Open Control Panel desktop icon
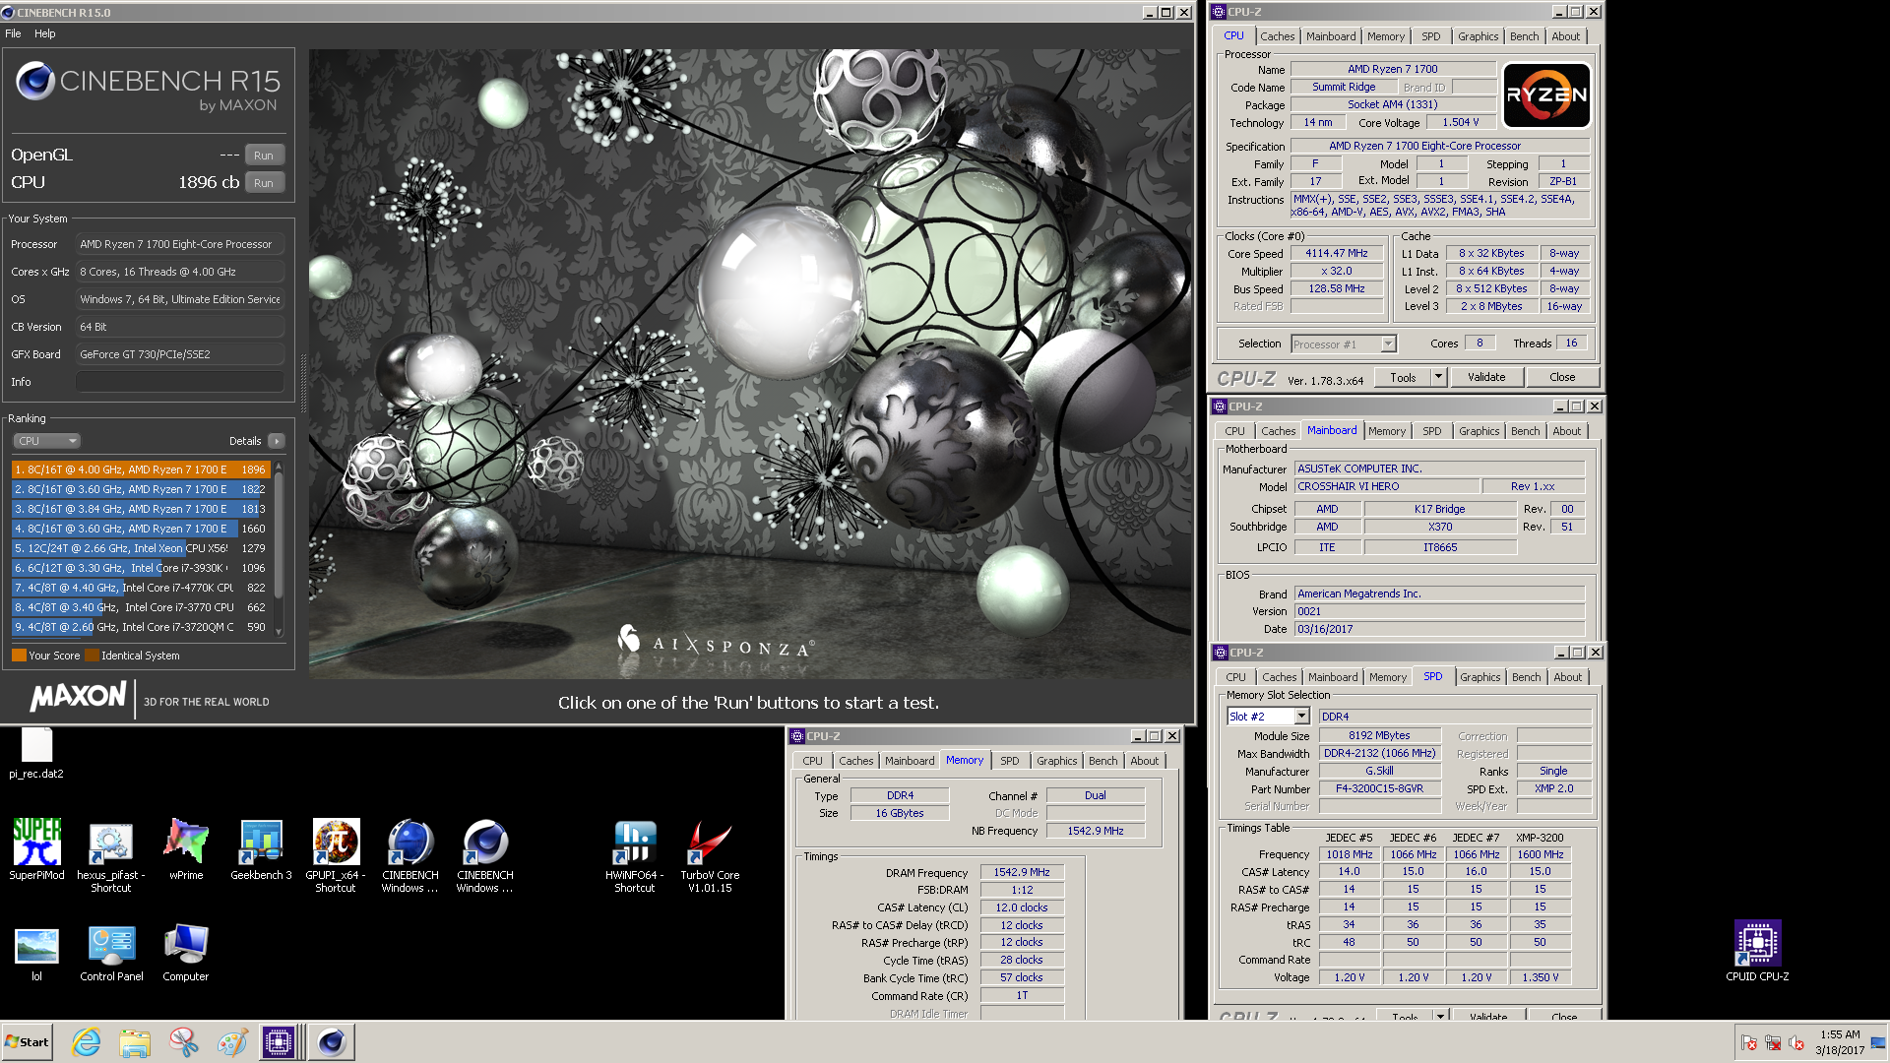1890x1063 pixels. [111, 953]
